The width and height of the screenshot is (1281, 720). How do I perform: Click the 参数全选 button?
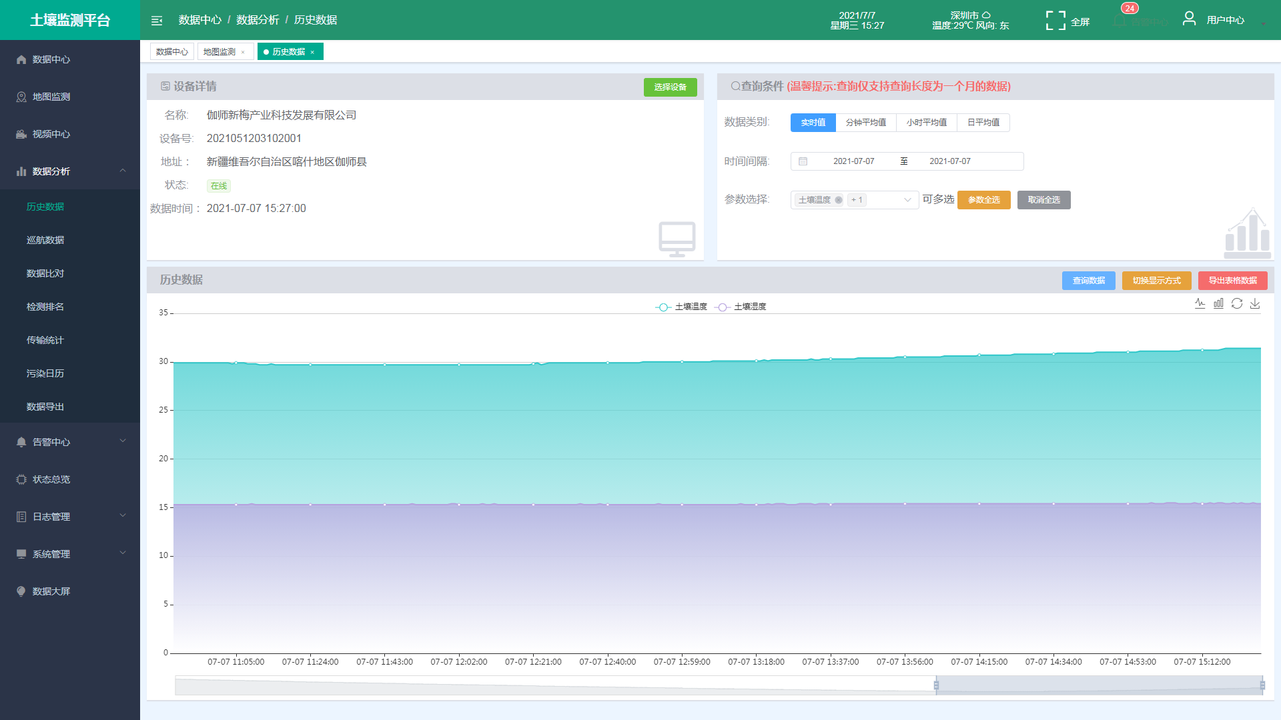(984, 200)
